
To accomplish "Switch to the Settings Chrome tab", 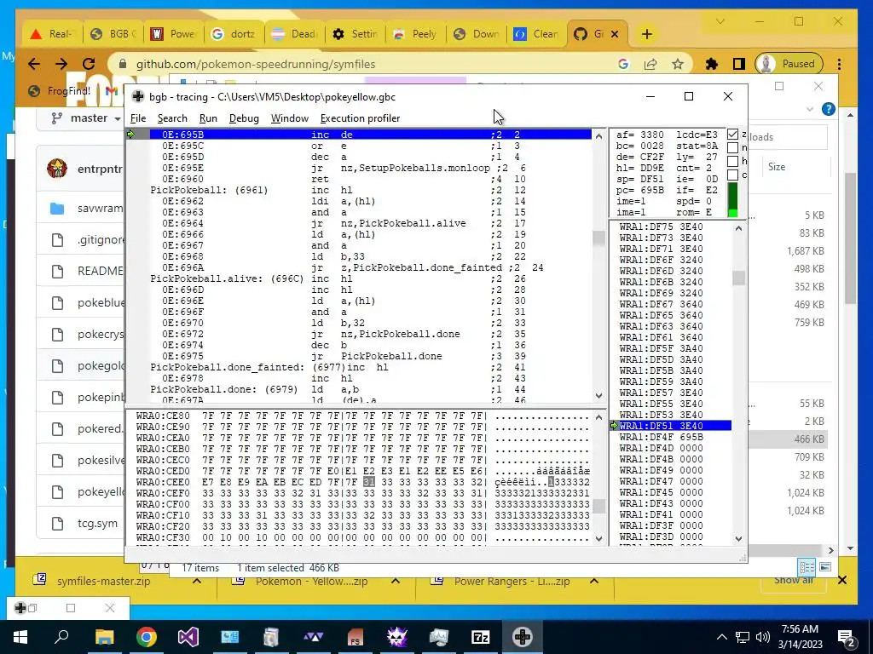I will tap(356, 34).
